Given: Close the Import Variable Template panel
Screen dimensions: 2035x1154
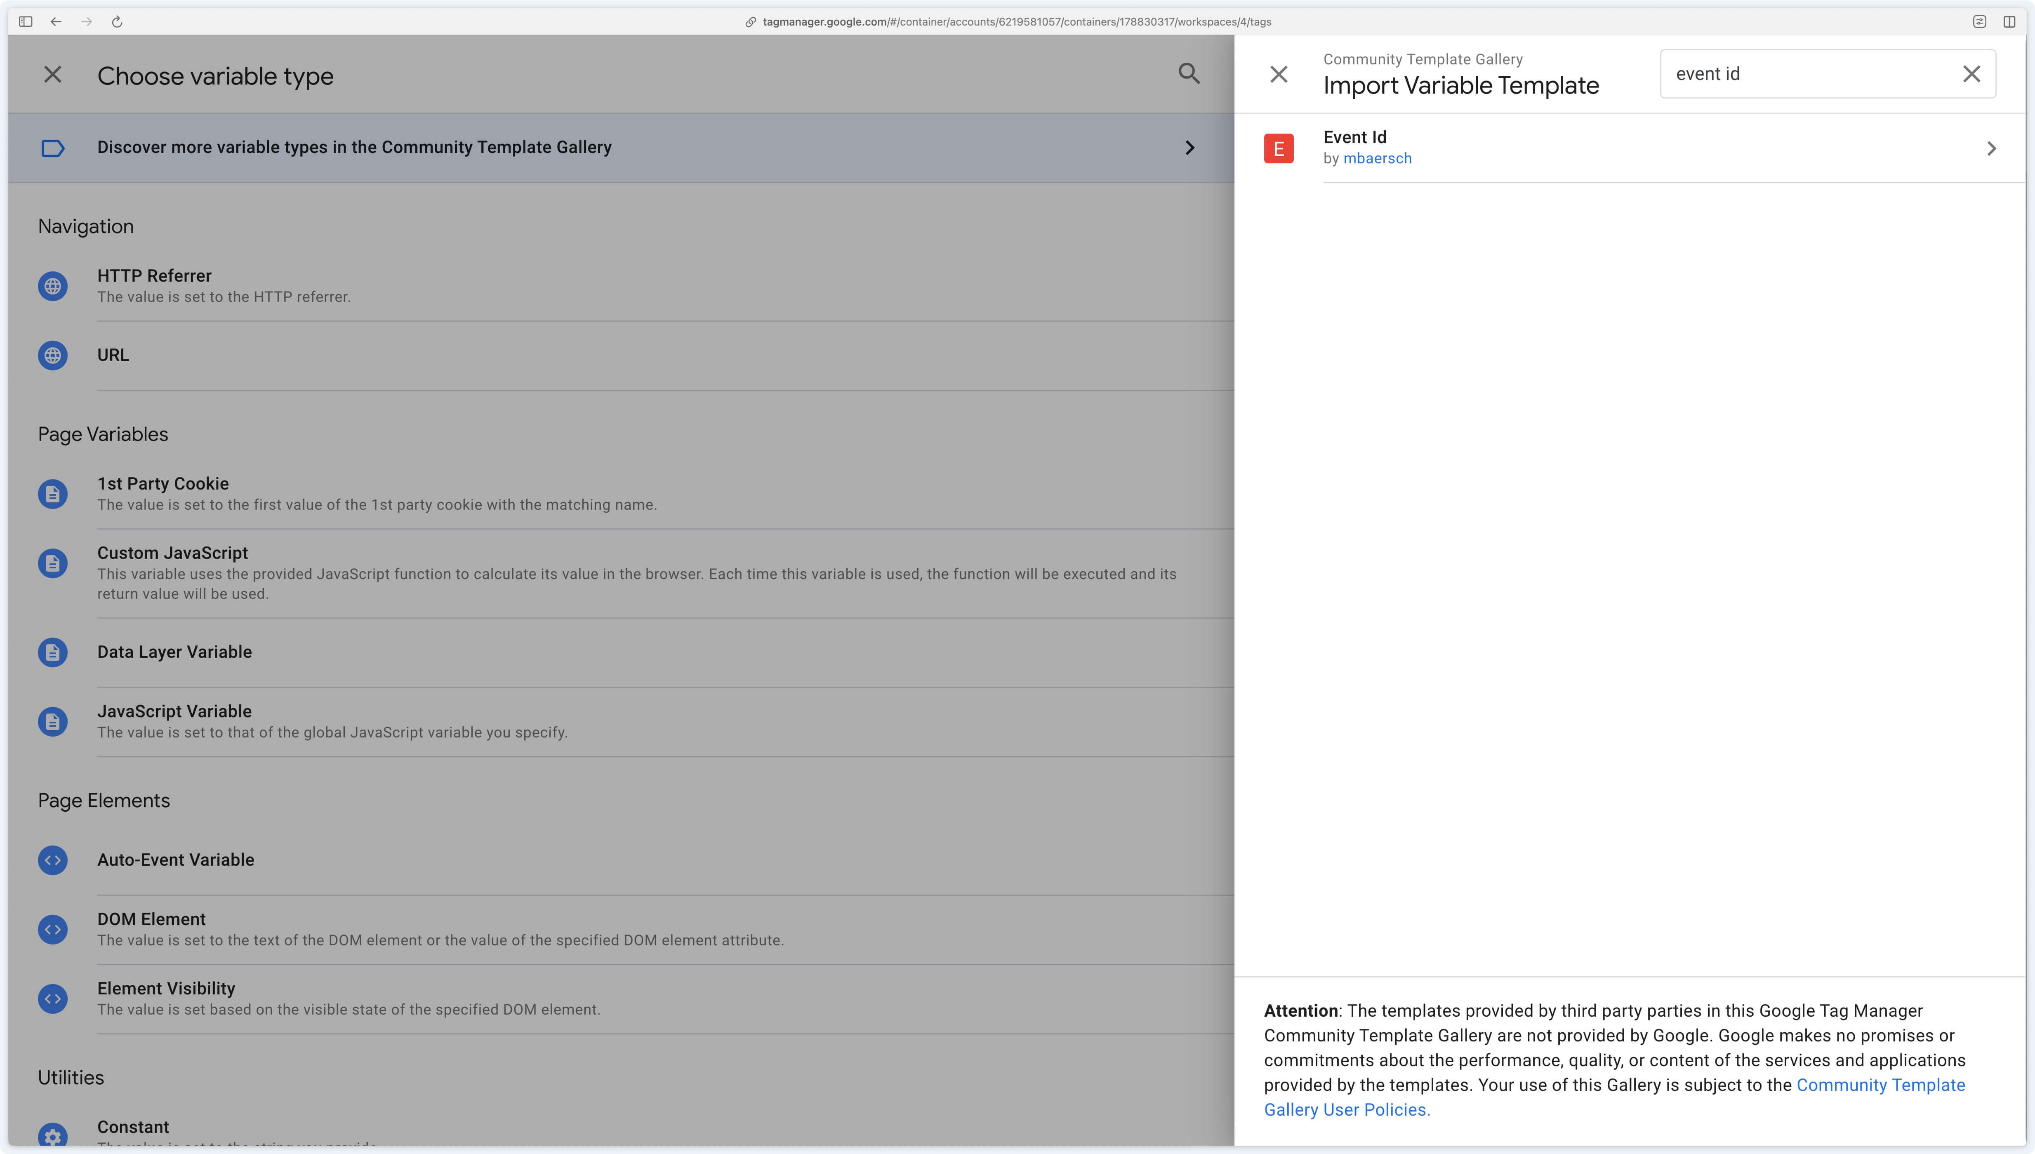Looking at the screenshot, I should tap(1278, 75).
